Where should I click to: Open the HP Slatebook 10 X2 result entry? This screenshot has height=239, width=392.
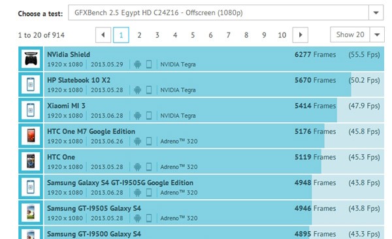[x=79, y=80]
